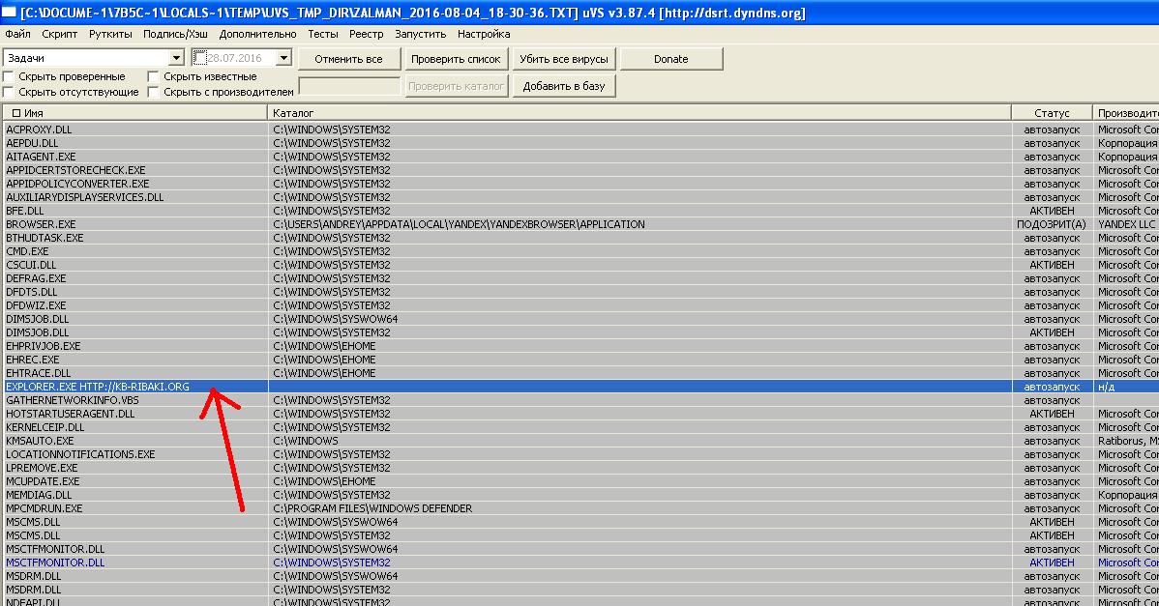Select the blue MSCTFMONITOR.DLL SYSTEM32 row
The height and width of the screenshot is (606, 1159).
click(579, 563)
